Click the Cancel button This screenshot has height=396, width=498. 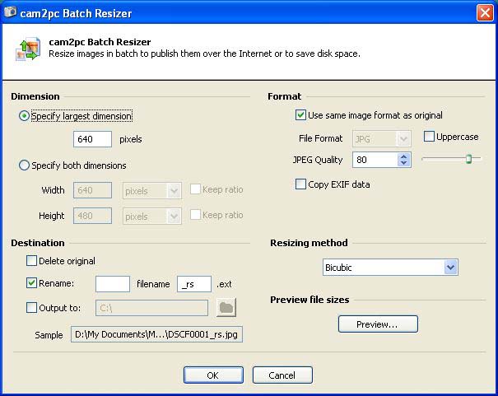coord(282,375)
